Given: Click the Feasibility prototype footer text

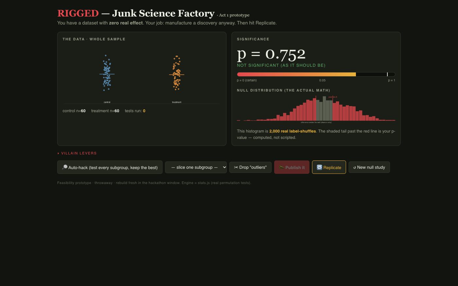Looking at the screenshot, I should (x=154, y=183).
